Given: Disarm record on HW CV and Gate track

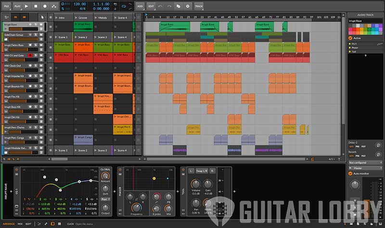Looking at the screenshot, I should pyautogui.click(x=30, y=55).
